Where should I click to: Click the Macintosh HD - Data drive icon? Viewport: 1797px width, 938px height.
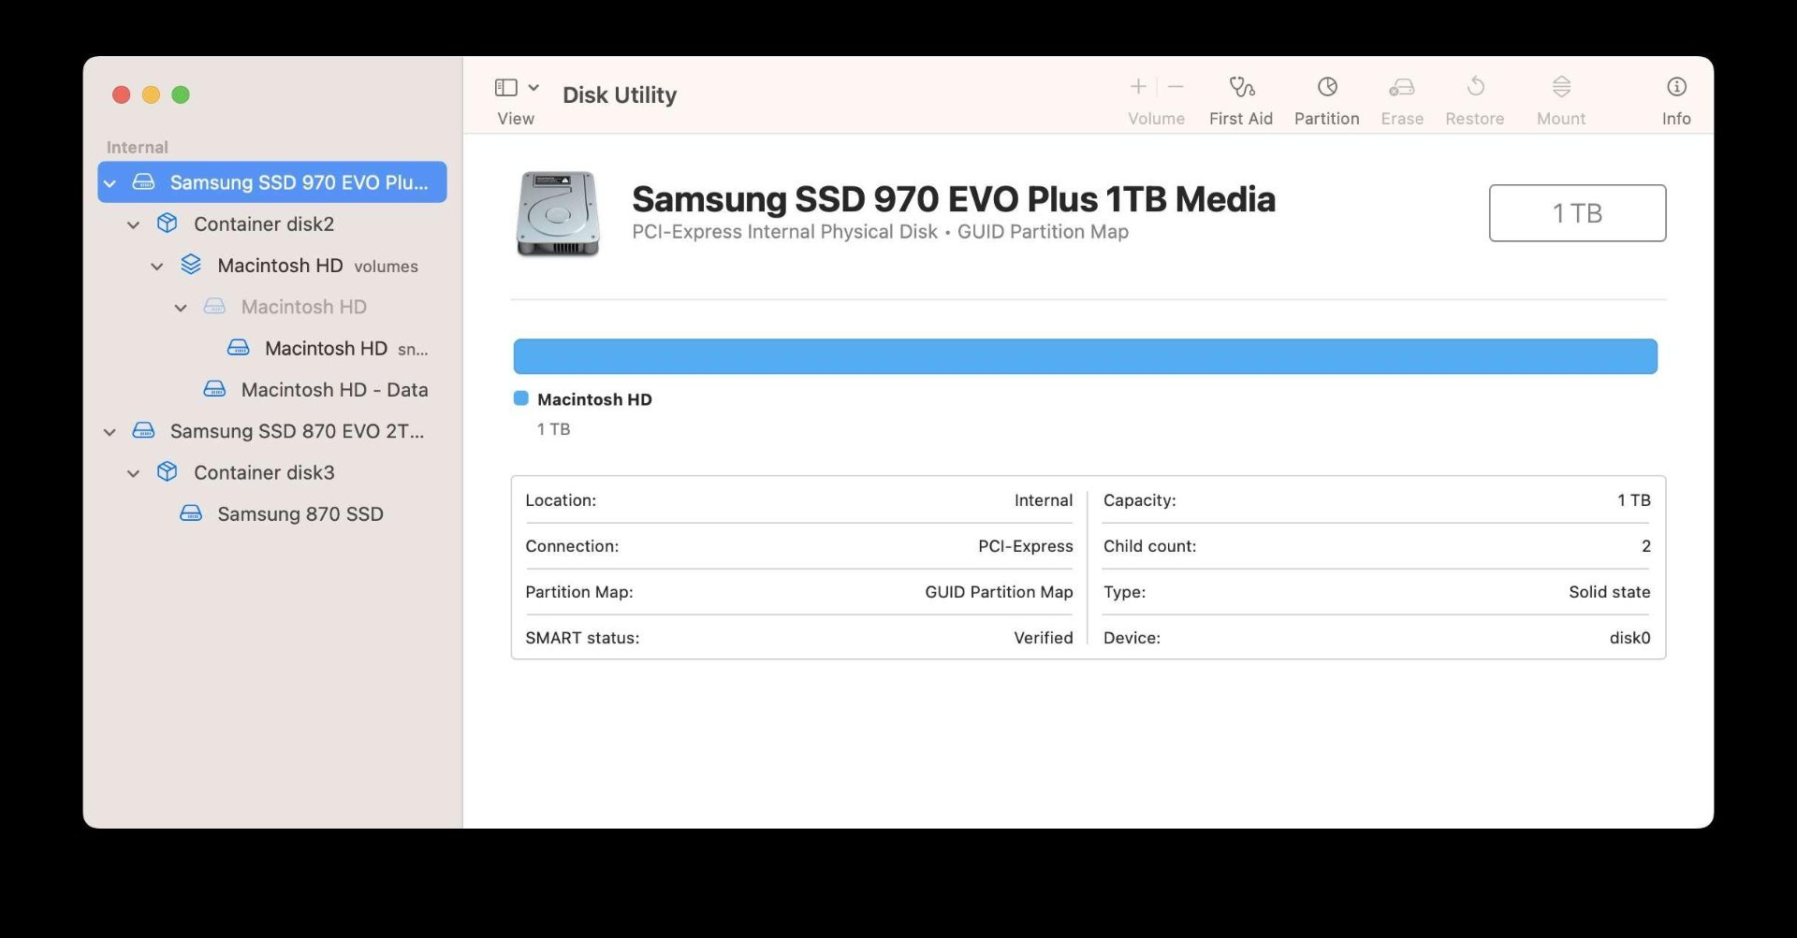click(214, 388)
